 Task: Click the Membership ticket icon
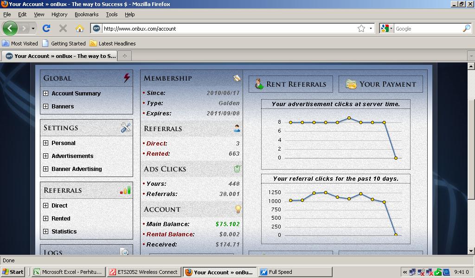[x=237, y=78]
